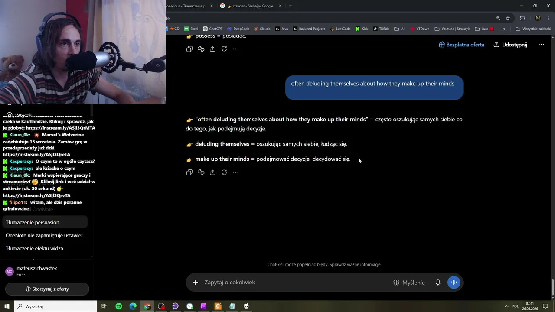555x312 pixels.
Task: Expand the Java bookmarks folder
Action: (484, 29)
